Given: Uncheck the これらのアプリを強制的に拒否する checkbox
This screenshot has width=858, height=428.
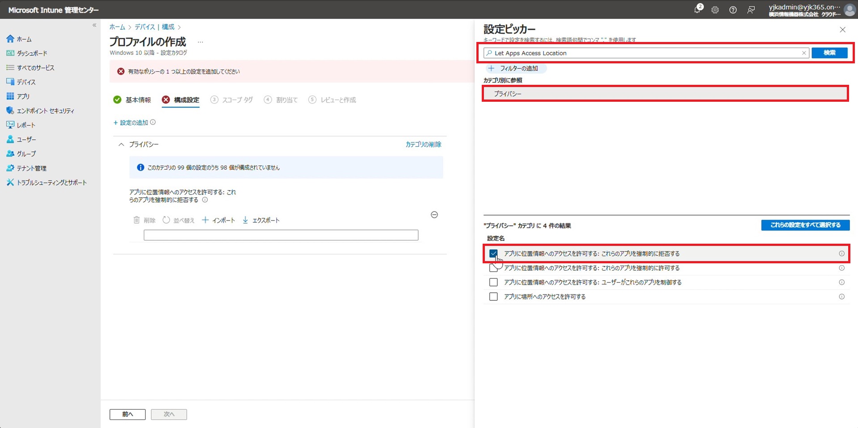Looking at the screenshot, I should pos(493,253).
